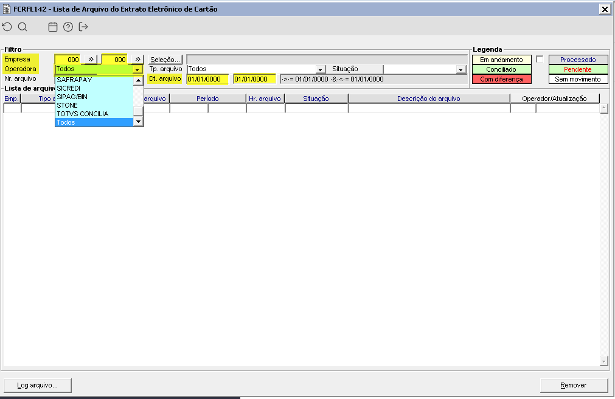615x399 pixels.
Task: Open the Tp. arquivo dropdown arrow
Action: [x=321, y=69]
